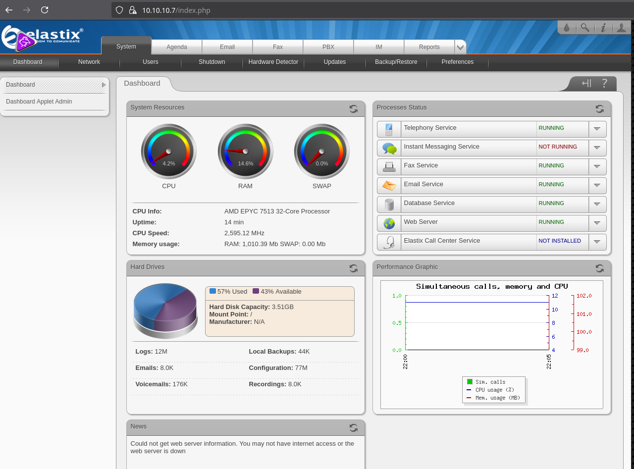Refresh the Performance Graphic panel
The image size is (634, 469).
point(599,268)
